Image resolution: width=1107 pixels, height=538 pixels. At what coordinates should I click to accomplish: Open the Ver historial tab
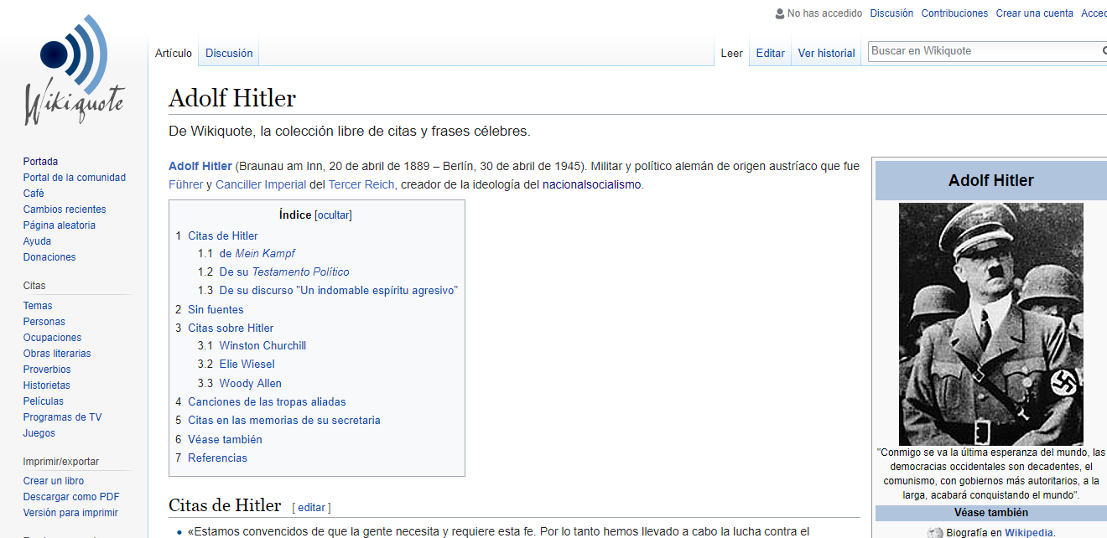pyautogui.click(x=827, y=53)
